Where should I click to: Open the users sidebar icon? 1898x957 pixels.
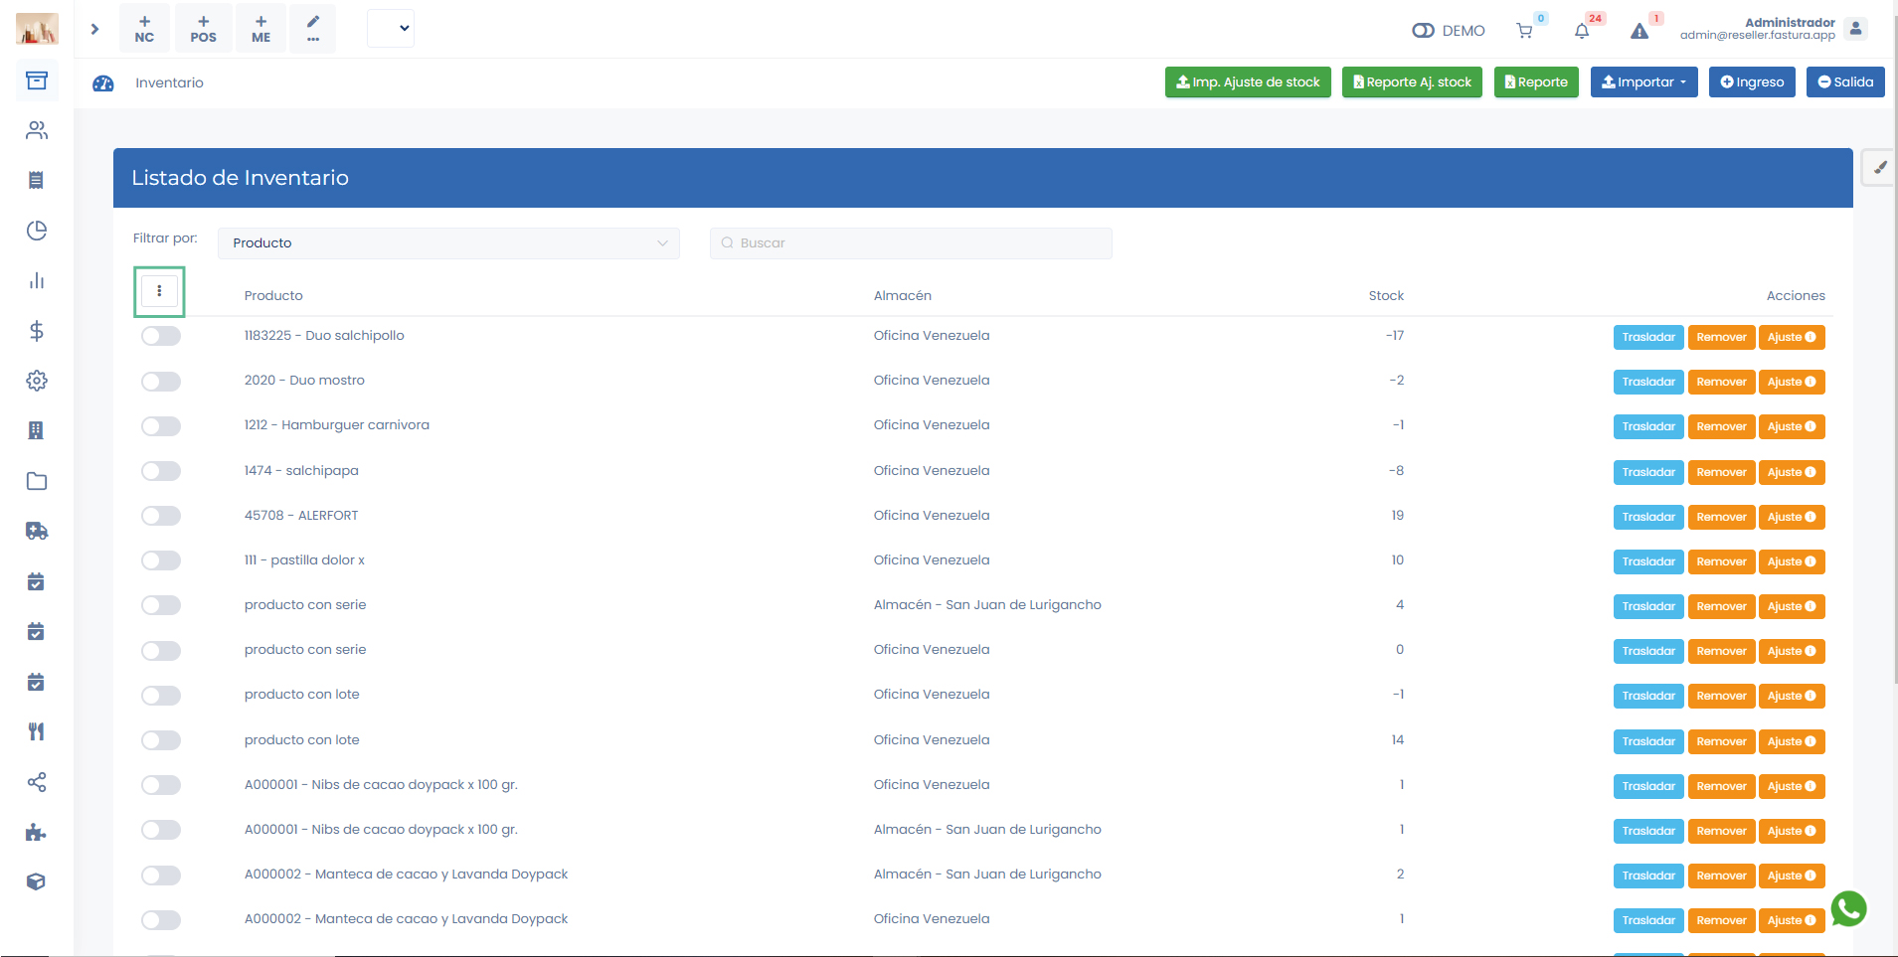pos(37,130)
